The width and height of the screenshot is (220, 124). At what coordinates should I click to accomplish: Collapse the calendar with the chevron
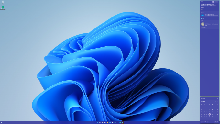218,99
